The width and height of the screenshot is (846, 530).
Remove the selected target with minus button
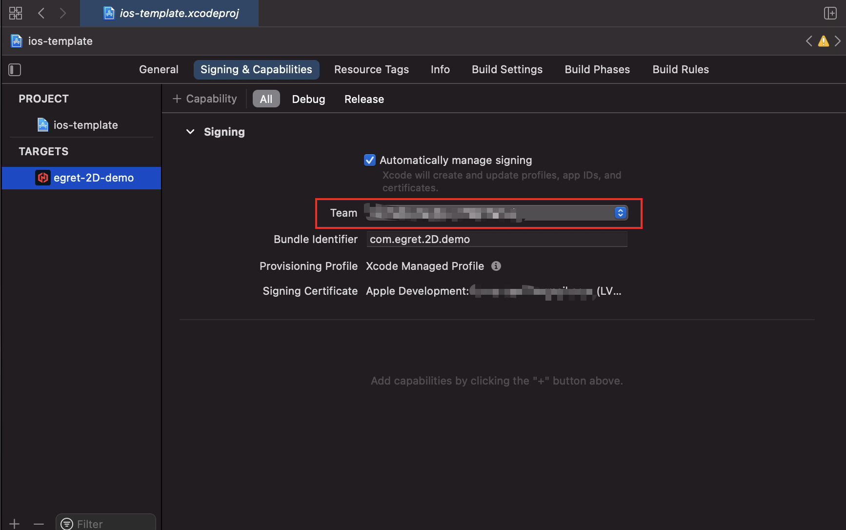pos(39,524)
